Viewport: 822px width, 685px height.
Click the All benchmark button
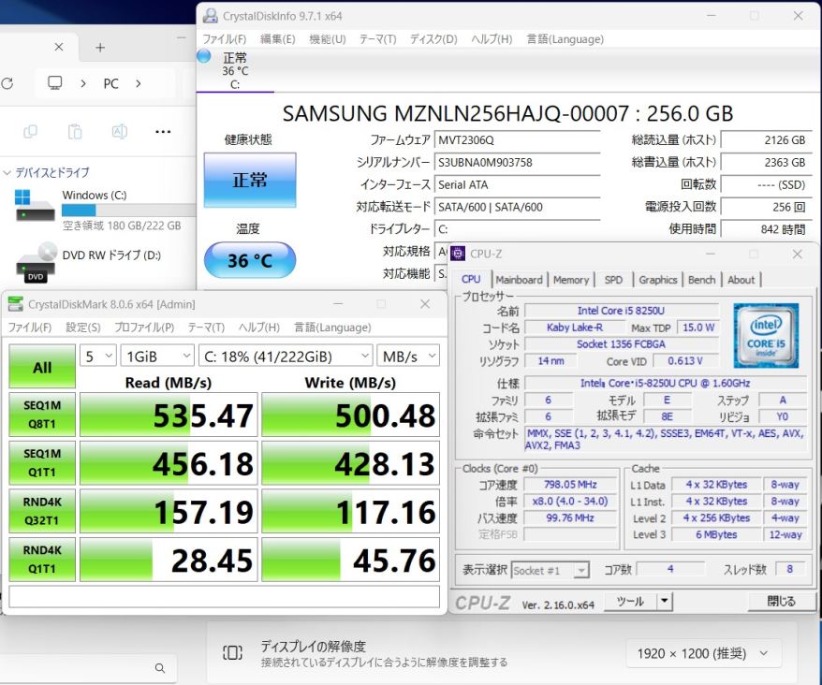pyautogui.click(x=42, y=366)
